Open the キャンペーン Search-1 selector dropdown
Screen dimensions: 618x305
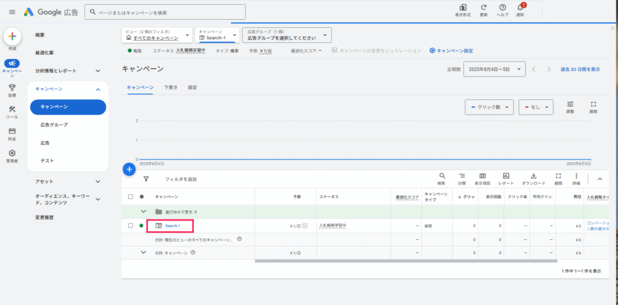click(x=217, y=35)
